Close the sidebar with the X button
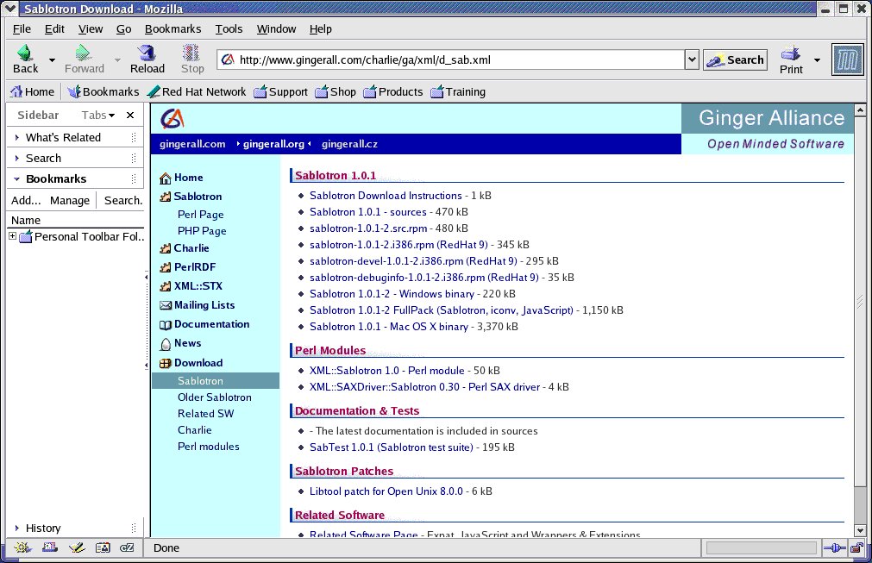The width and height of the screenshot is (872, 563). tap(130, 115)
